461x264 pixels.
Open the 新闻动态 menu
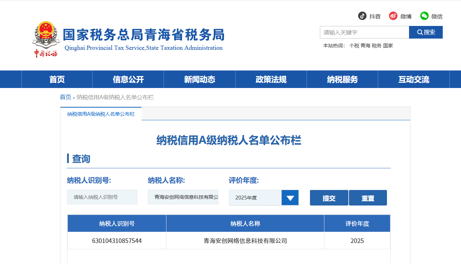pyautogui.click(x=199, y=79)
